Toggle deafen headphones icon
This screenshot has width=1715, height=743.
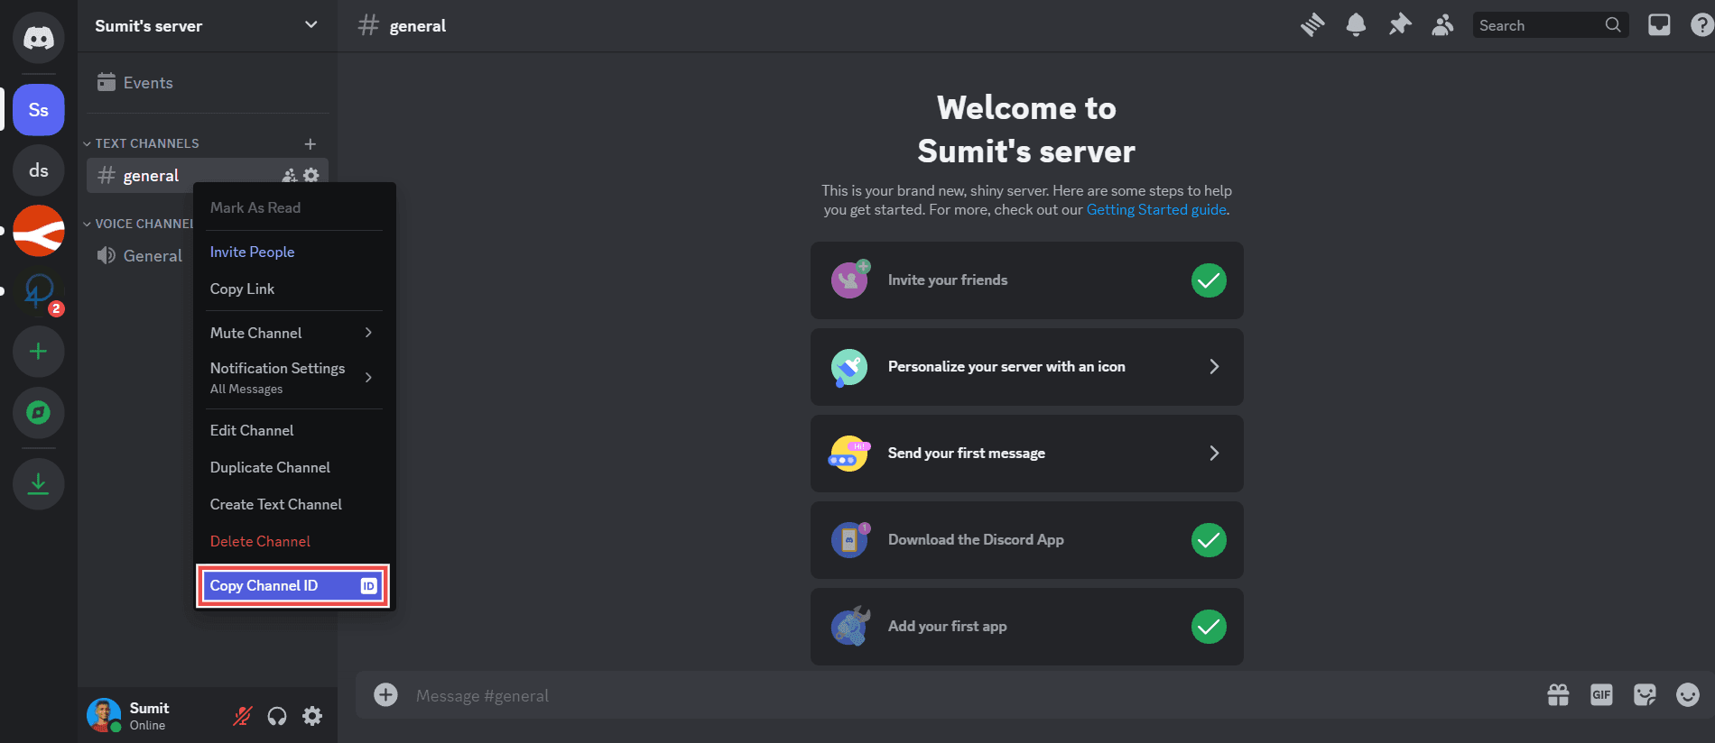click(x=277, y=716)
